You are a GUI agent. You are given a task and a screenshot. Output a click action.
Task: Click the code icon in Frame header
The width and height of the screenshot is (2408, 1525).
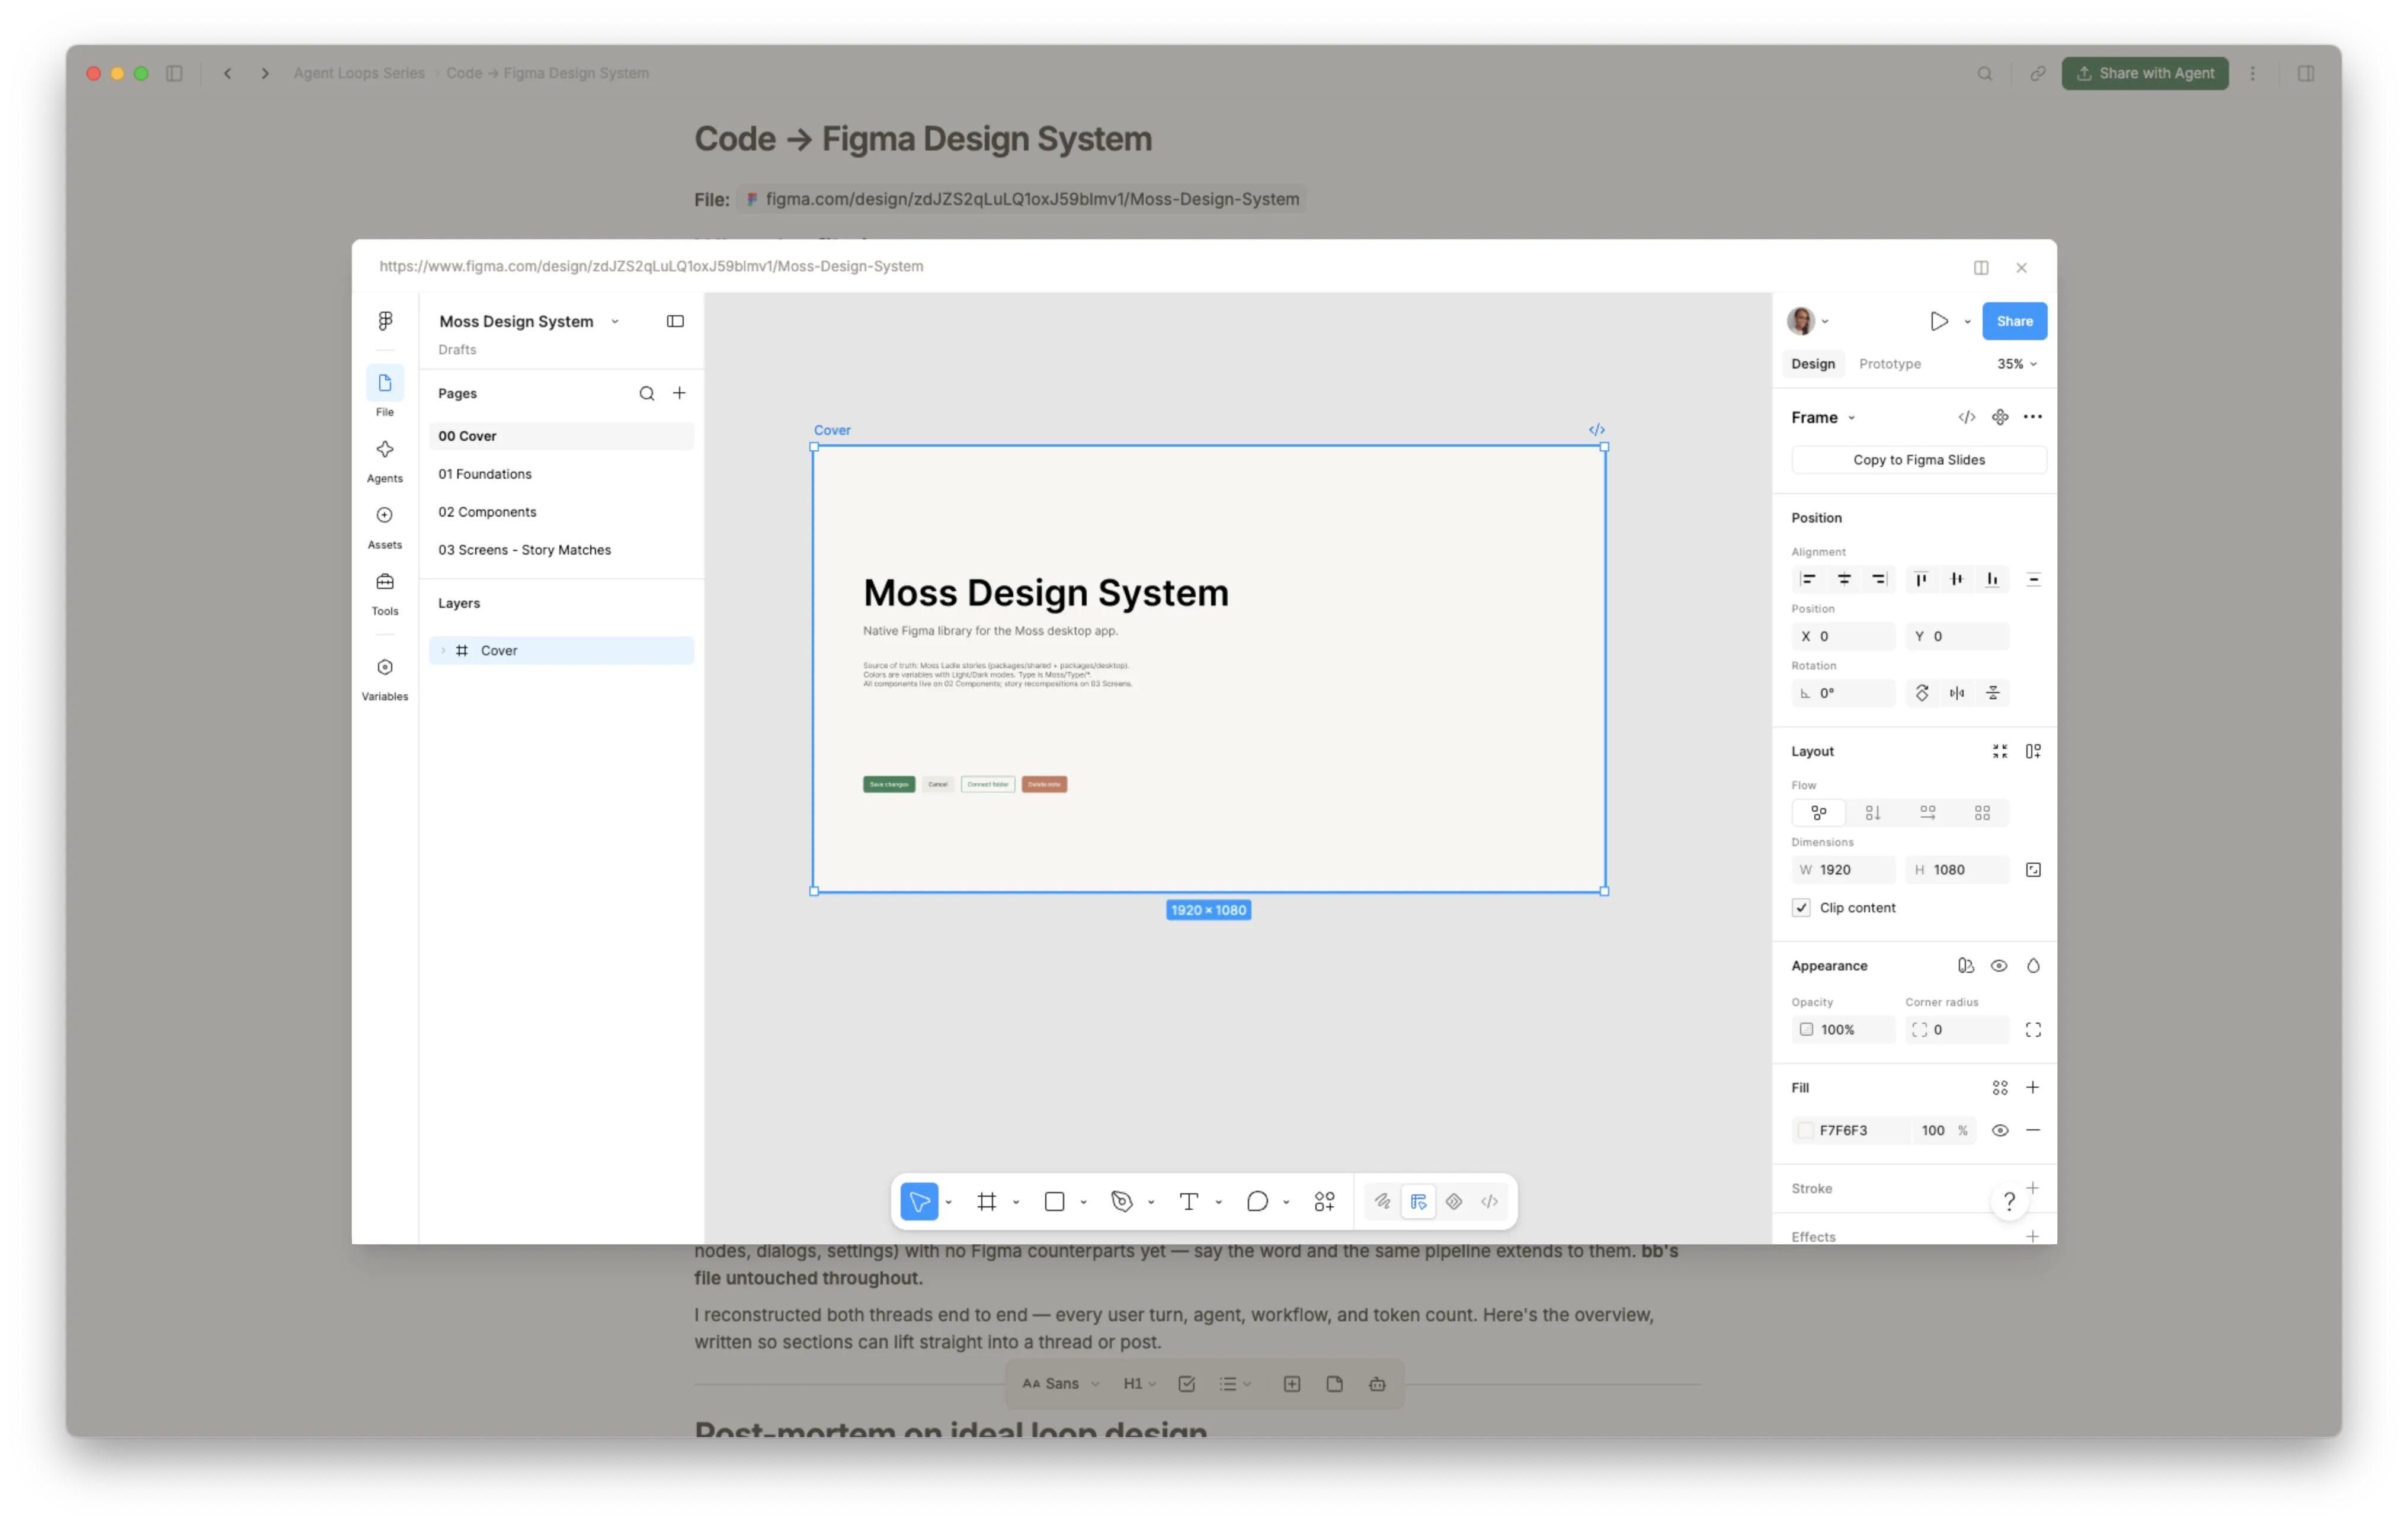tap(1966, 417)
